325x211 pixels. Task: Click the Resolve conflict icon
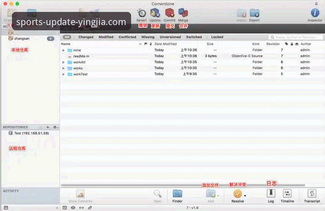[x=237, y=194]
